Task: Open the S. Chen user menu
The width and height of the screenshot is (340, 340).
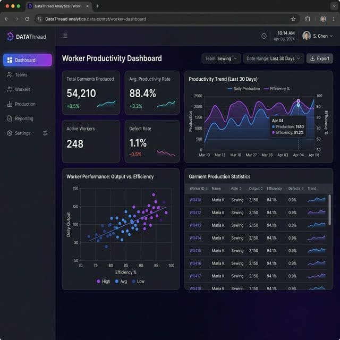Action: [318, 36]
